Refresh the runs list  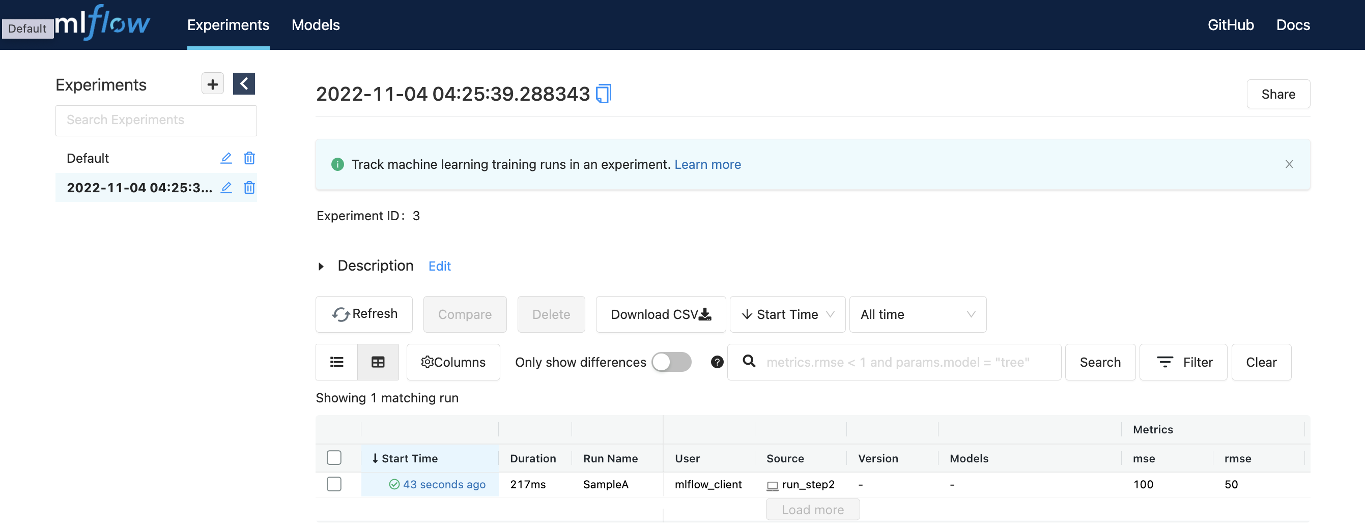click(363, 313)
